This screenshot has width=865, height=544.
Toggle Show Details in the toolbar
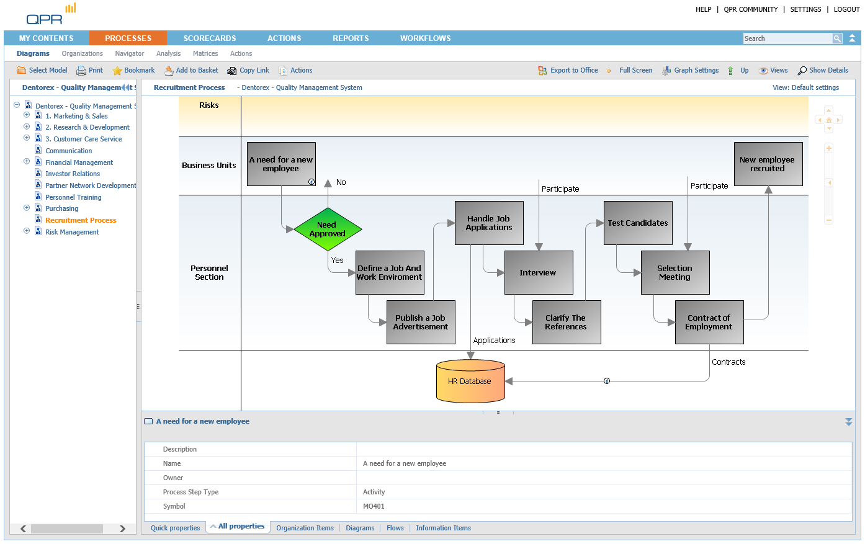802,71
